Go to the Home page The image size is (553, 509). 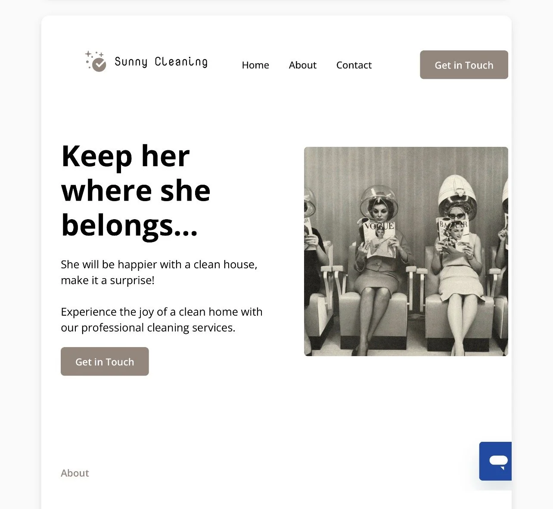(x=255, y=65)
